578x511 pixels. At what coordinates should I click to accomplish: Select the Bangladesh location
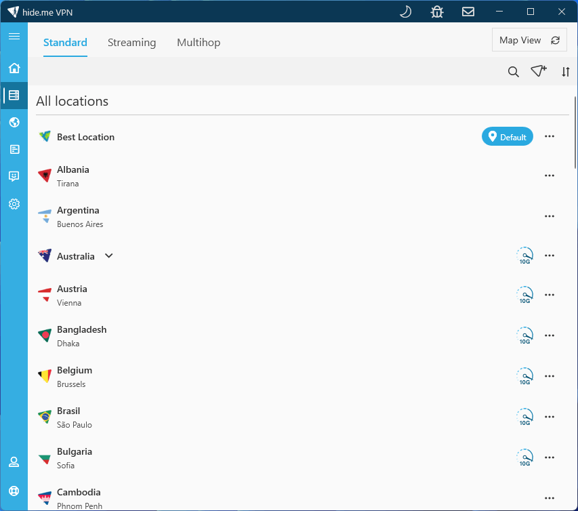point(302,336)
